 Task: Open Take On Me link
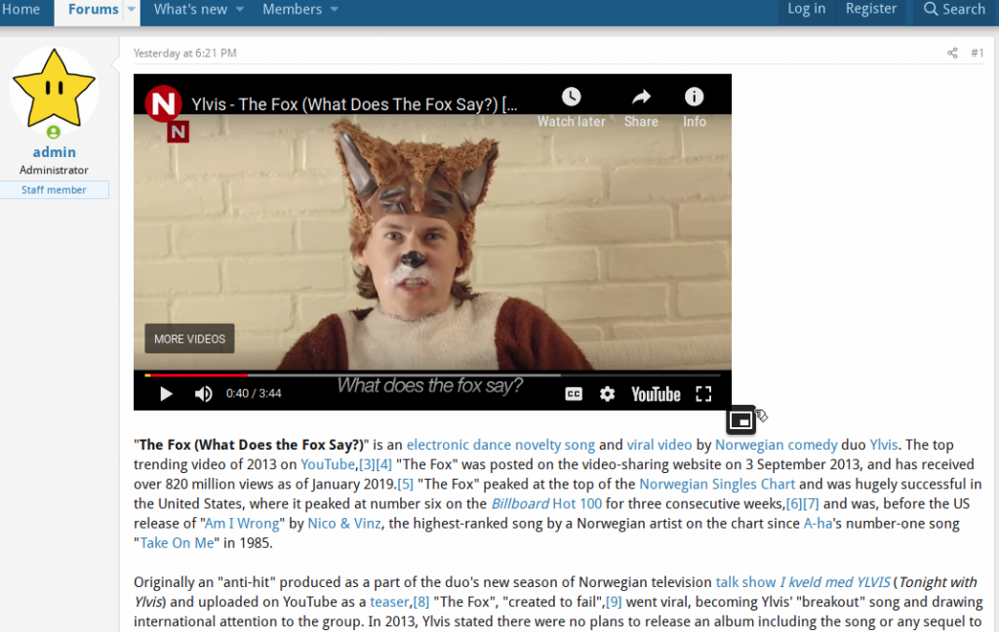(178, 543)
